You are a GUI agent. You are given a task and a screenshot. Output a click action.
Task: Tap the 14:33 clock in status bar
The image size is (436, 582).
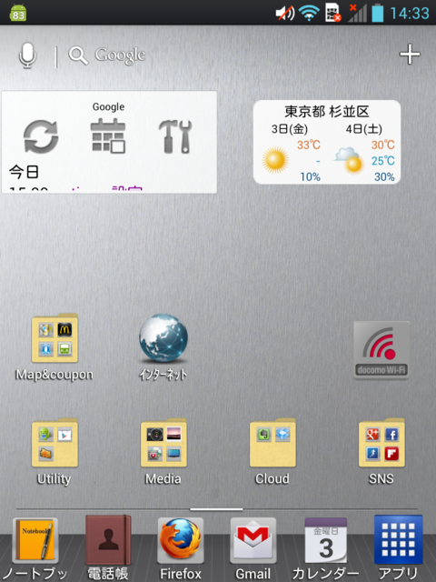point(410,14)
